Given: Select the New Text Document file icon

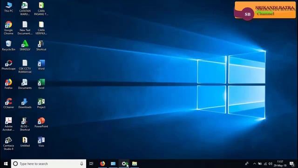Looking at the screenshot, I should tap(25, 28).
